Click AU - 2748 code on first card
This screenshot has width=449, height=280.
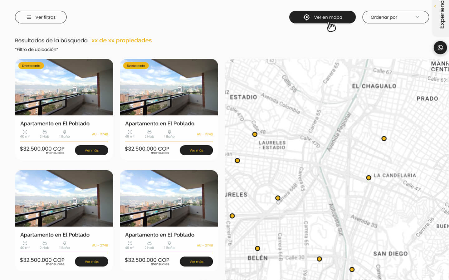click(100, 134)
